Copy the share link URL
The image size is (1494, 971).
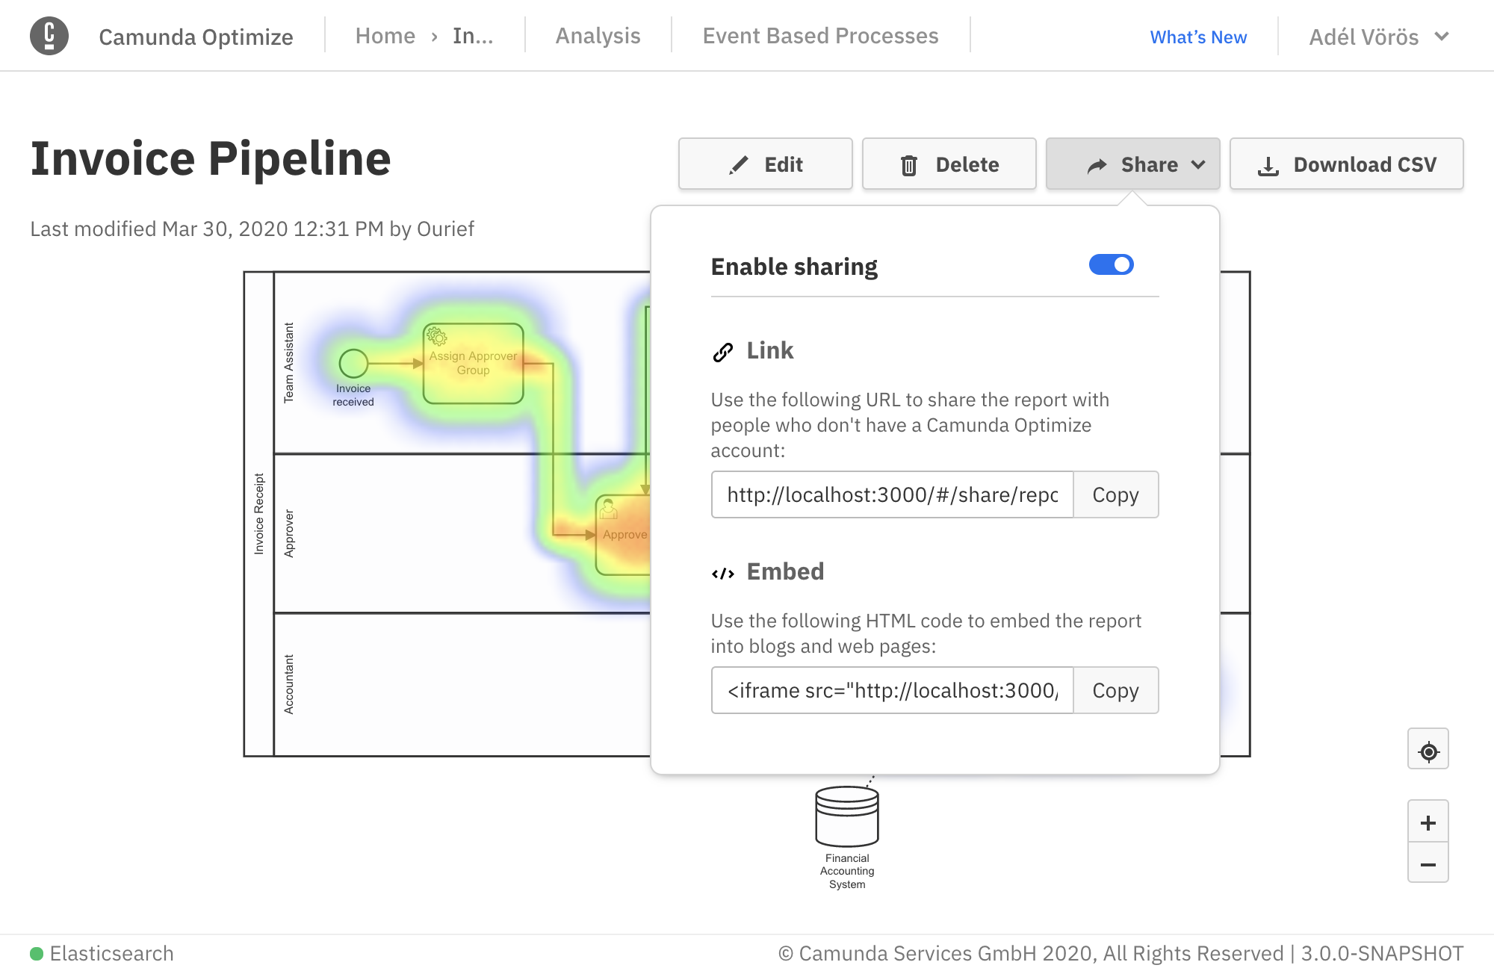(1115, 494)
